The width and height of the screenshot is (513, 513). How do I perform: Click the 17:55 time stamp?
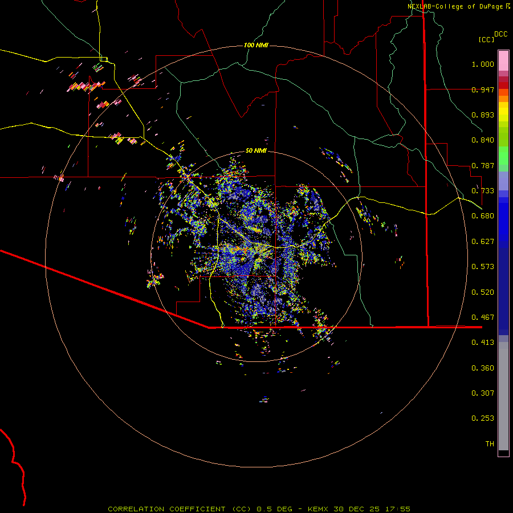(x=397, y=509)
